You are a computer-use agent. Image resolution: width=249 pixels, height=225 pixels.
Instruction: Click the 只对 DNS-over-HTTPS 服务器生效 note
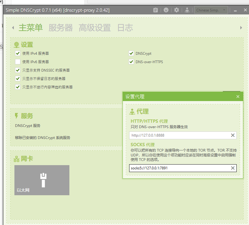click(x=159, y=127)
